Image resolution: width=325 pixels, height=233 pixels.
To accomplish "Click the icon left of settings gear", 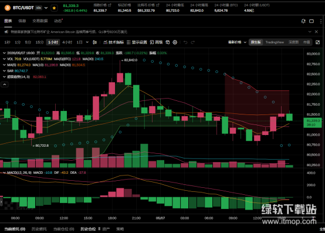I will click(167, 42).
